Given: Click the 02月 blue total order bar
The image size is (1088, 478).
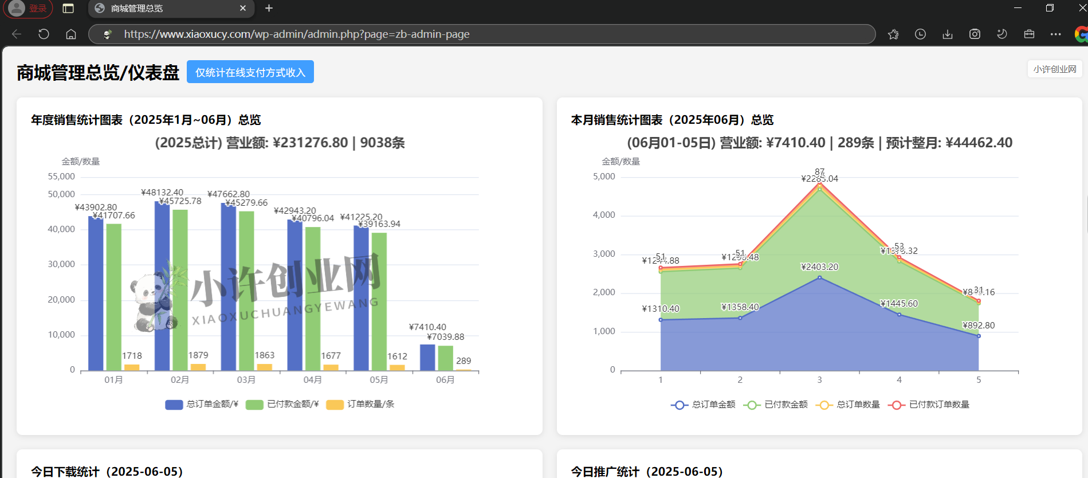Looking at the screenshot, I should (x=162, y=286).
